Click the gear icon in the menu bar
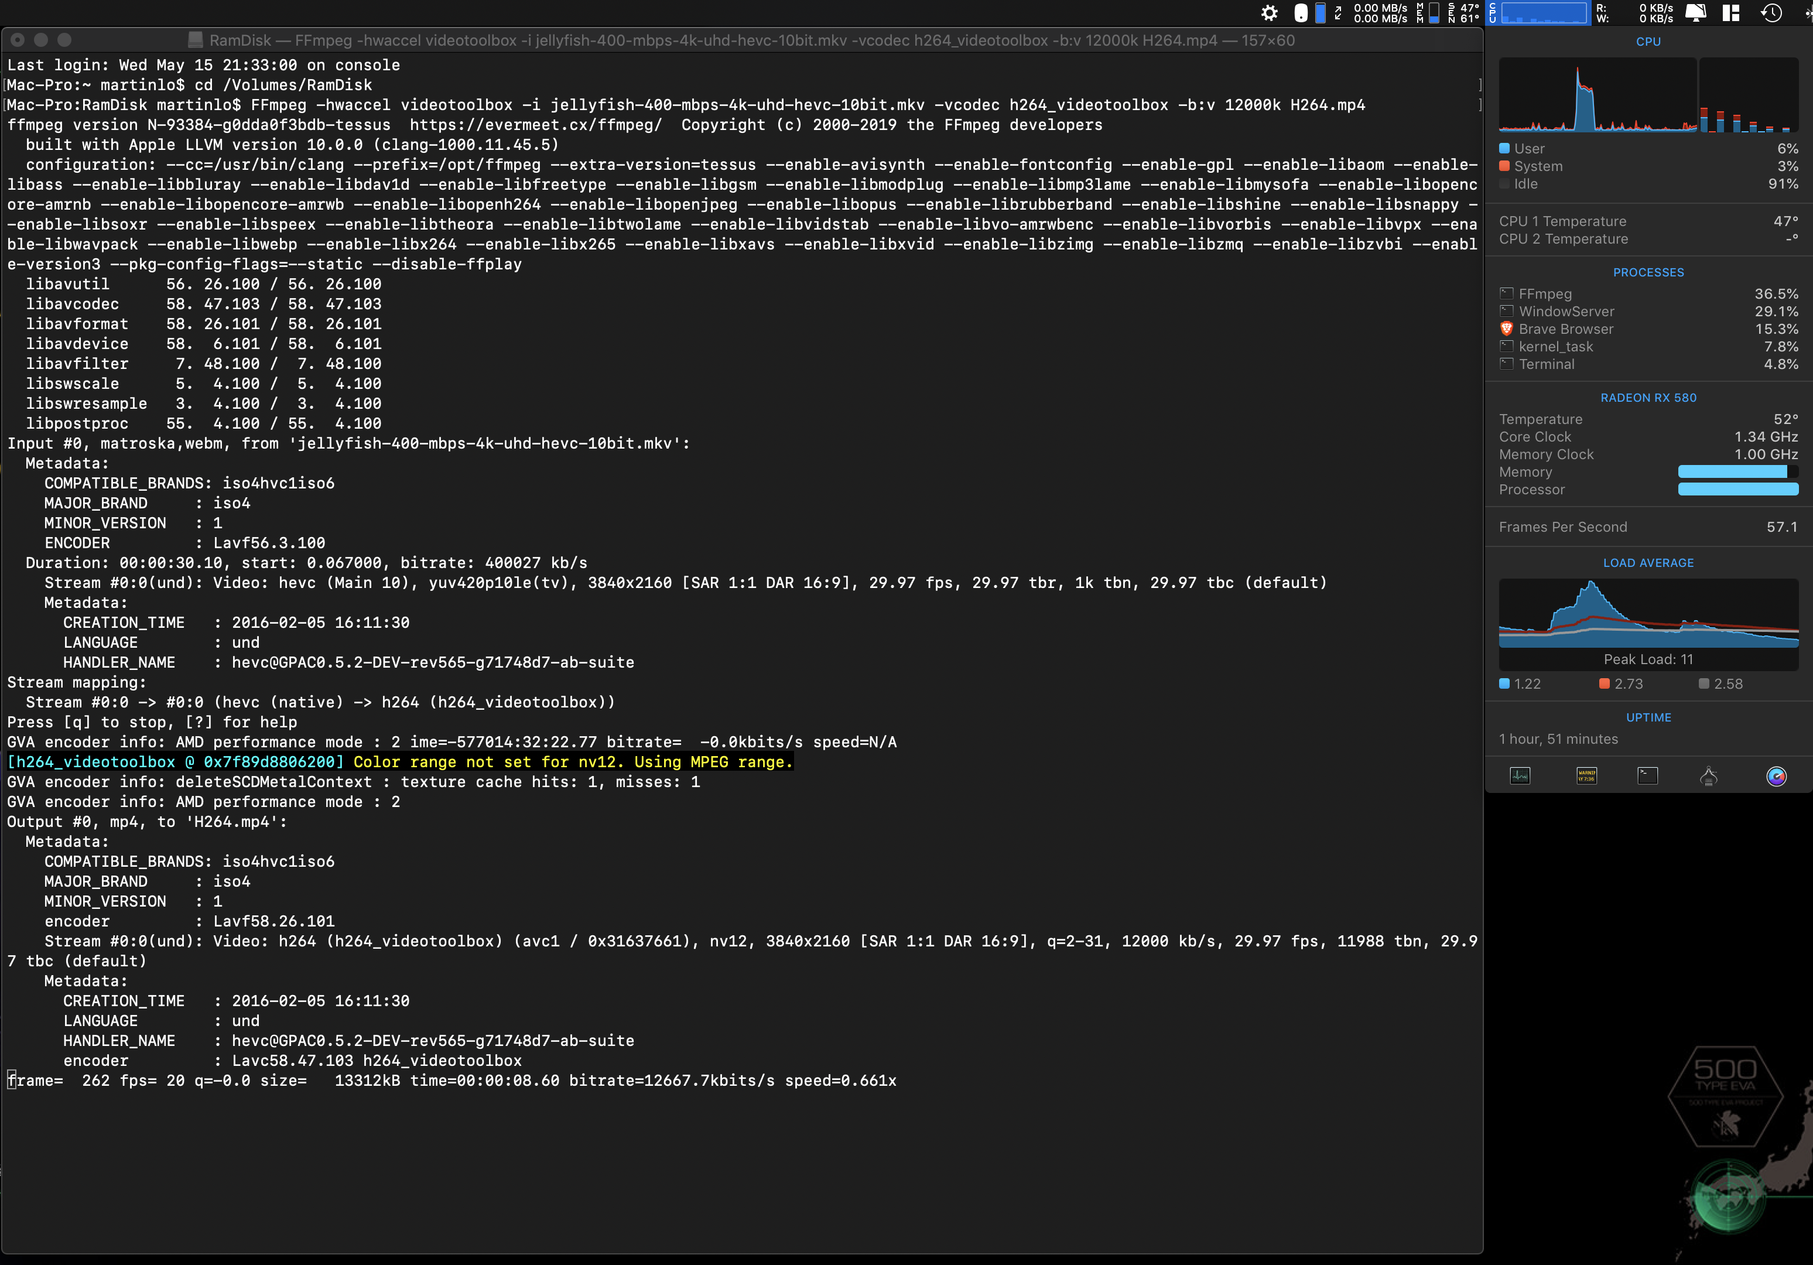Viewport: 1813px width, 1265px height. pos(1269,13)
